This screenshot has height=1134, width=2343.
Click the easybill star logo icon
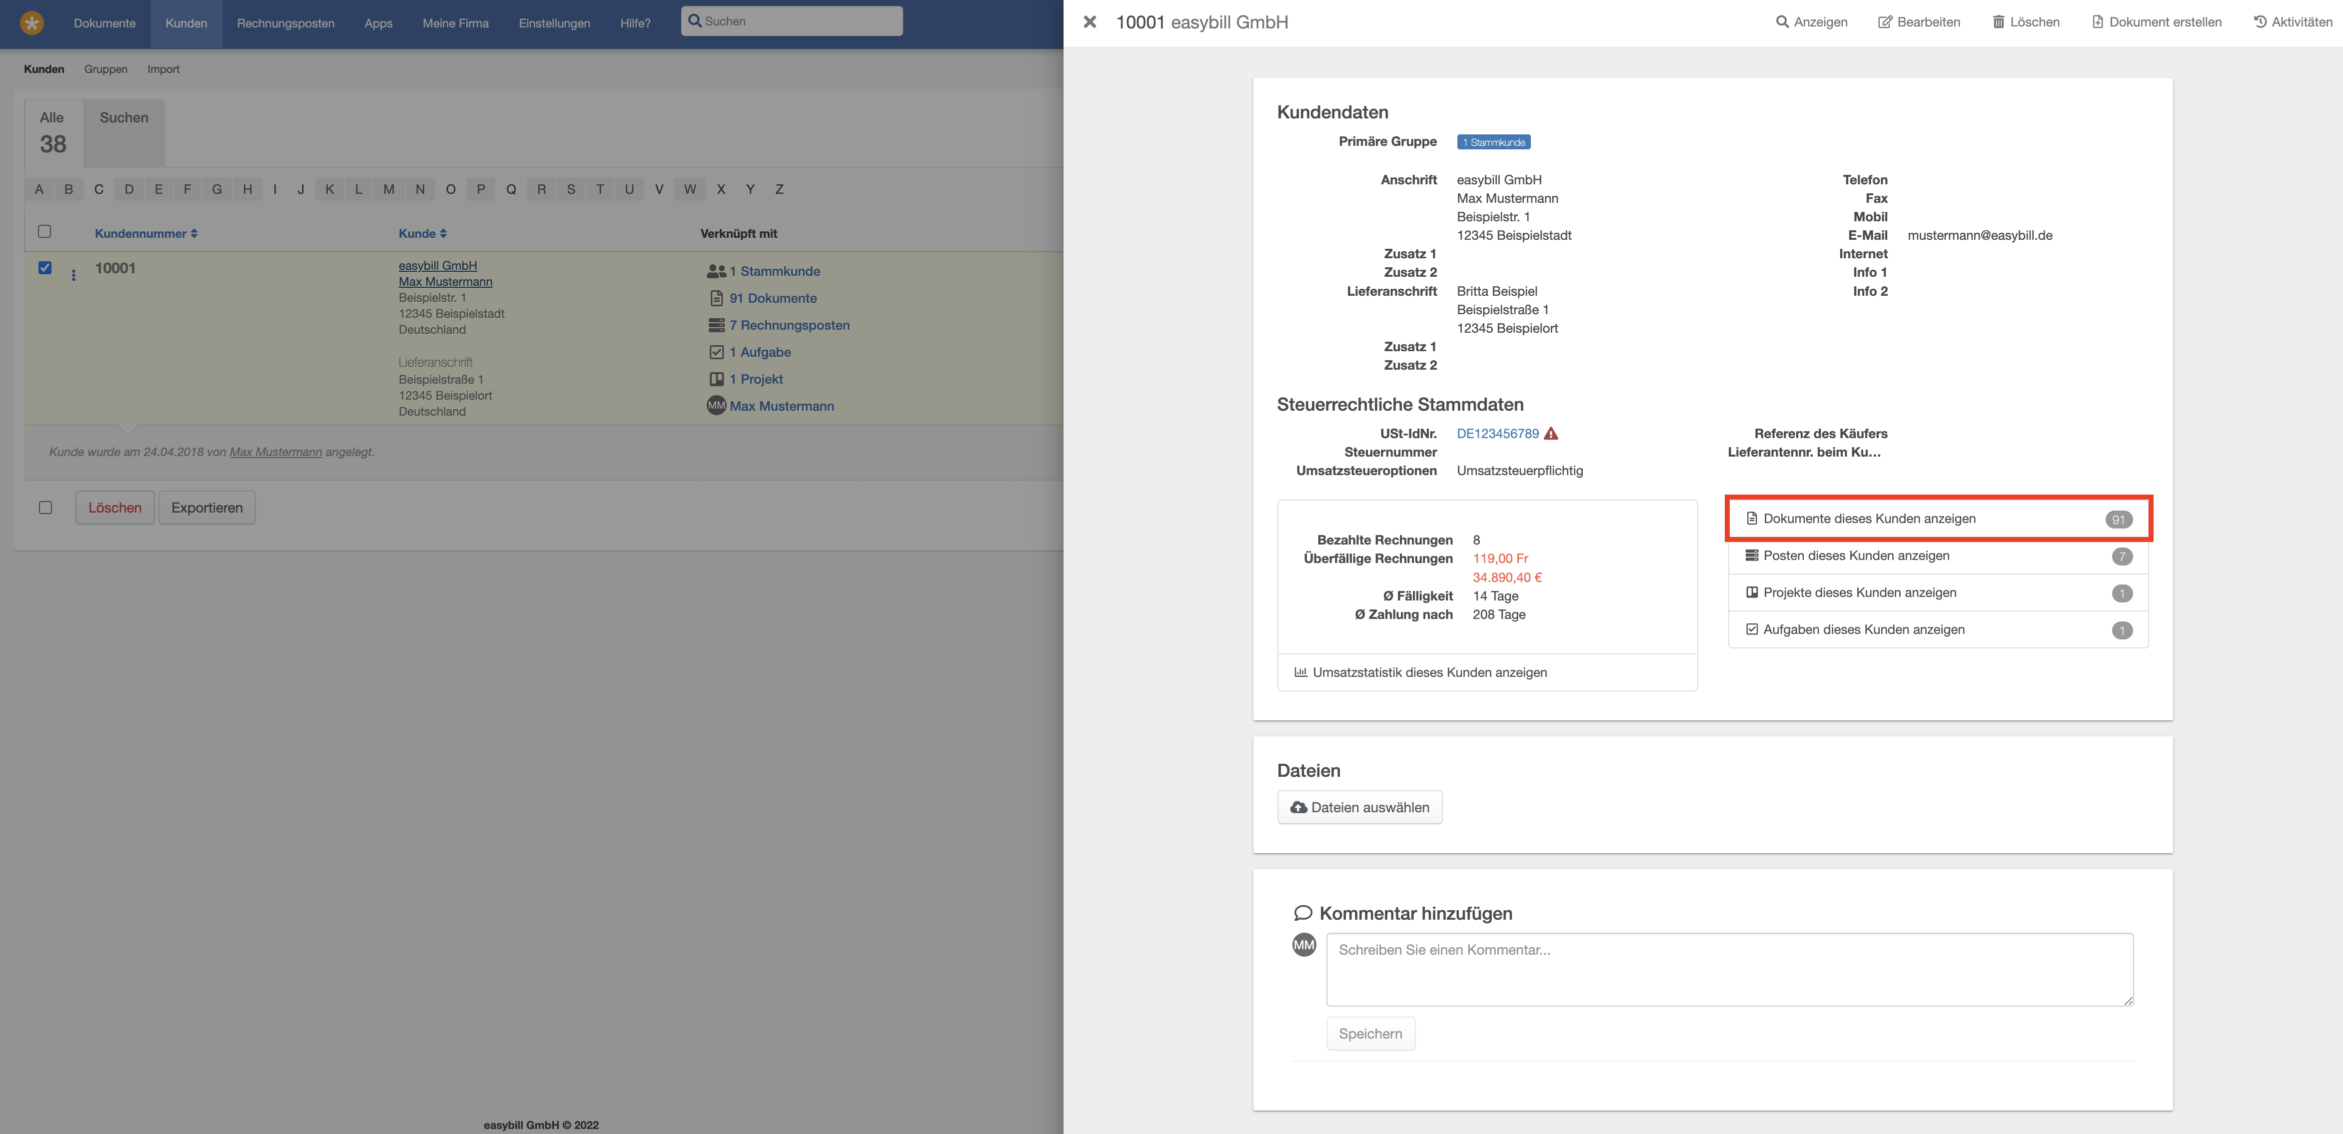pyautogui.click(x=32, y=23)
